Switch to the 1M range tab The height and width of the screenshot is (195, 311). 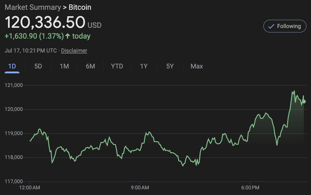pos(64,66)
